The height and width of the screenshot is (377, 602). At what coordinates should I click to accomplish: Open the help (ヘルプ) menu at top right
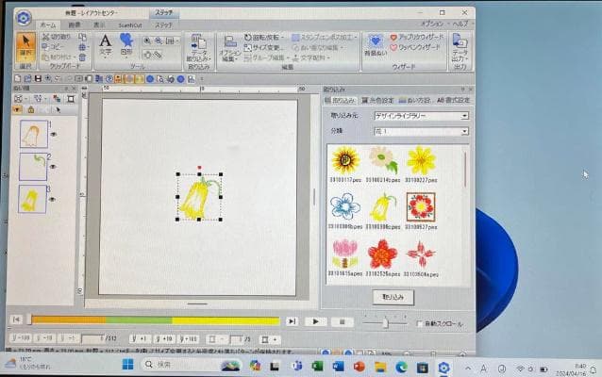click(460, 24)
